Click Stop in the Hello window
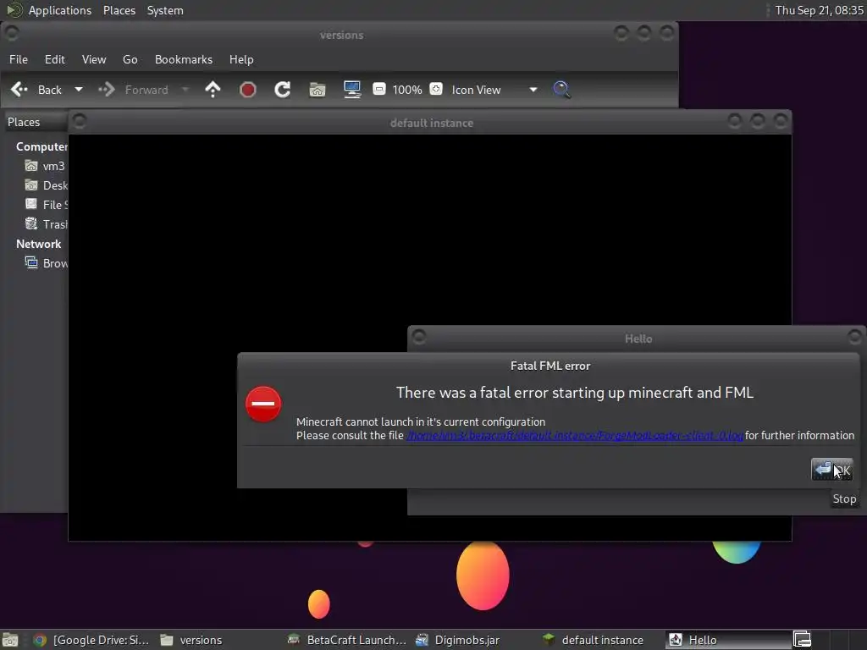This screenshot has width=867, height=650. tap(844, 499)
